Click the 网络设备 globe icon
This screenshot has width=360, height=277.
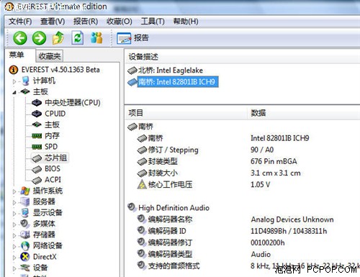coord(25,245)
